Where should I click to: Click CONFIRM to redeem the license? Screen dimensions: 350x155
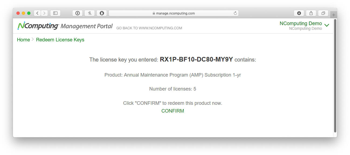click(173, 111)
